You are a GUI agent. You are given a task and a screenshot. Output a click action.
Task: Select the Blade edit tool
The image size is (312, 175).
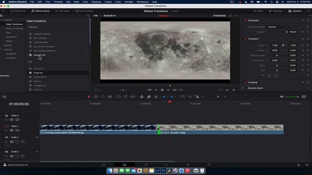pos(110,97)
